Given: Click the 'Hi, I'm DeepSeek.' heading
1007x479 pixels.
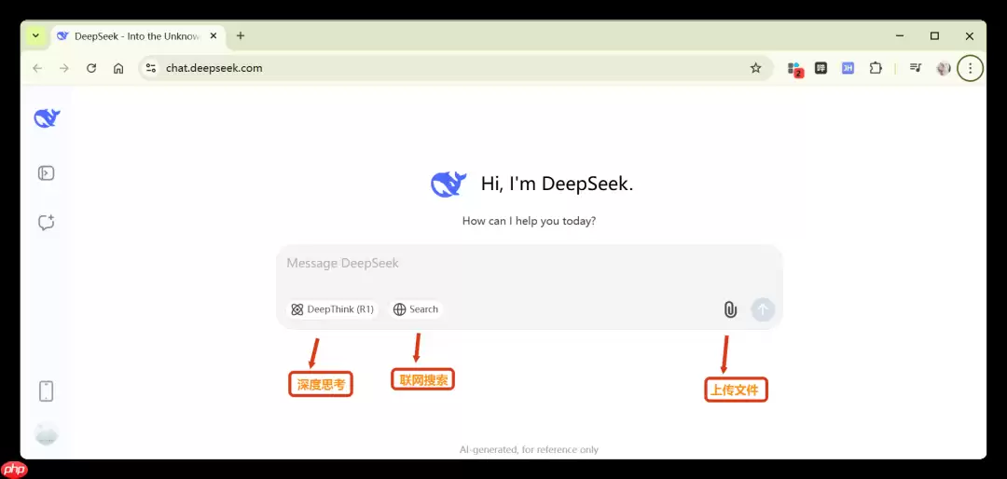Looking at the screenshot, I should click(x=558, y=184).
